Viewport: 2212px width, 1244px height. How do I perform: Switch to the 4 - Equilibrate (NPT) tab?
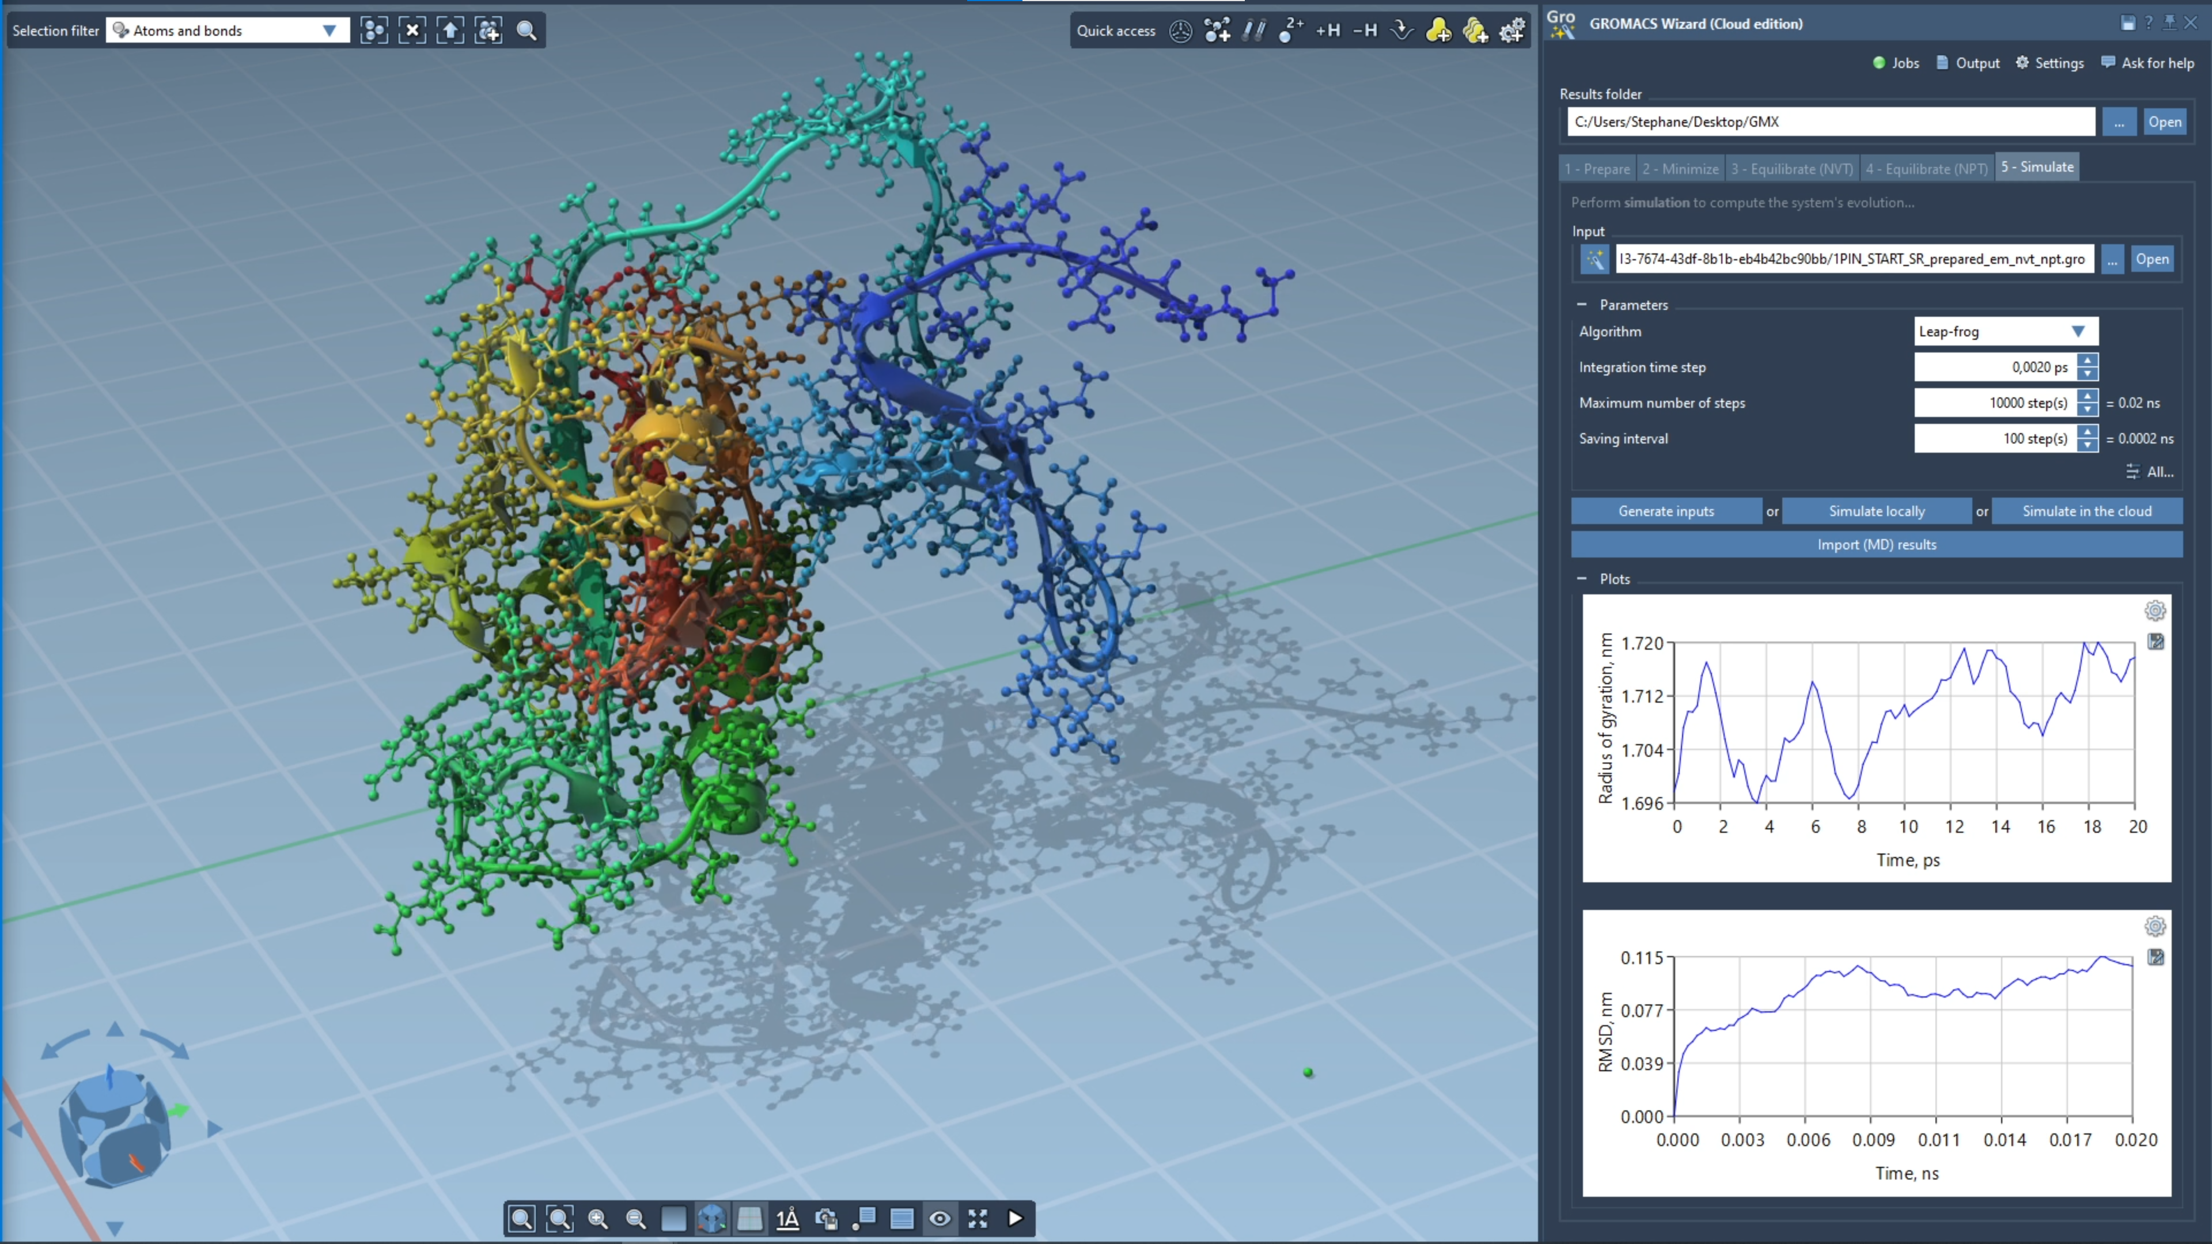coord(1926,169)
